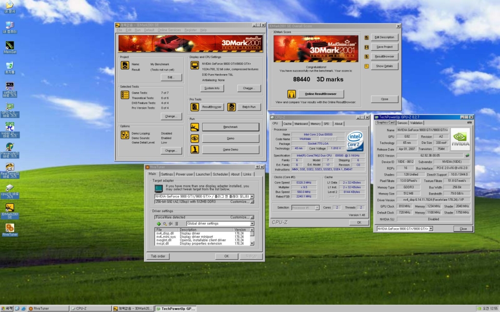Click the Start button on the taskbar
Image resolution: width=500 pixels, height=312 pixels.
tap(7, 309)
